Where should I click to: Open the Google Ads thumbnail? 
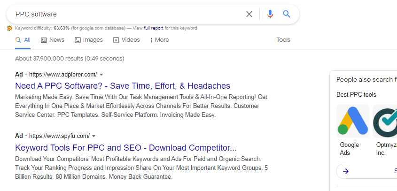click(353, 121)
